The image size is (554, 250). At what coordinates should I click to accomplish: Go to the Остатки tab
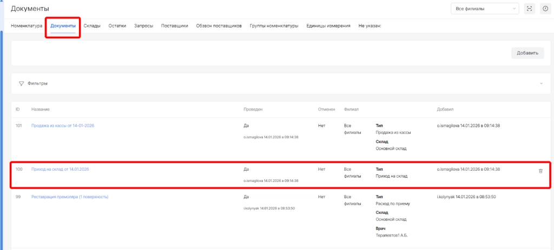[x=117, y=26]
